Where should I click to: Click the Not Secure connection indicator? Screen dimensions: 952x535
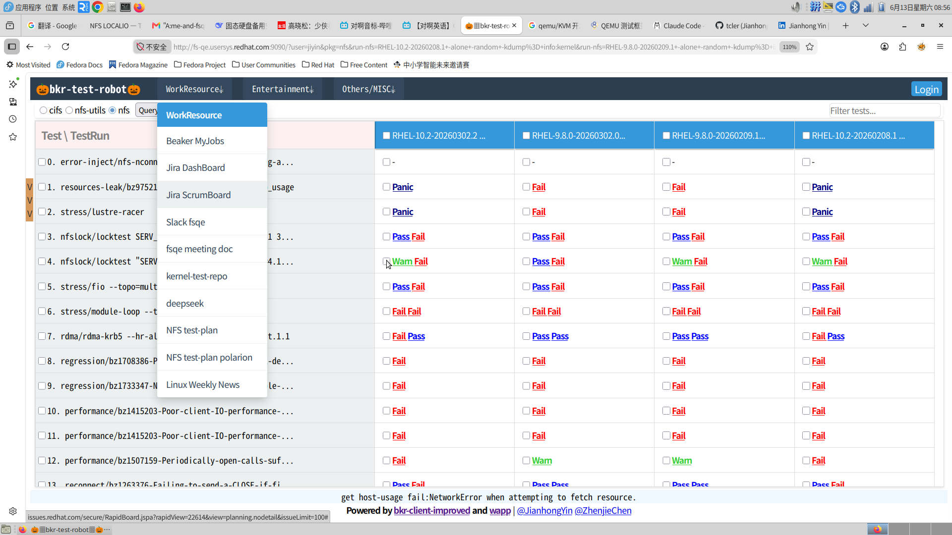(152, 47)
